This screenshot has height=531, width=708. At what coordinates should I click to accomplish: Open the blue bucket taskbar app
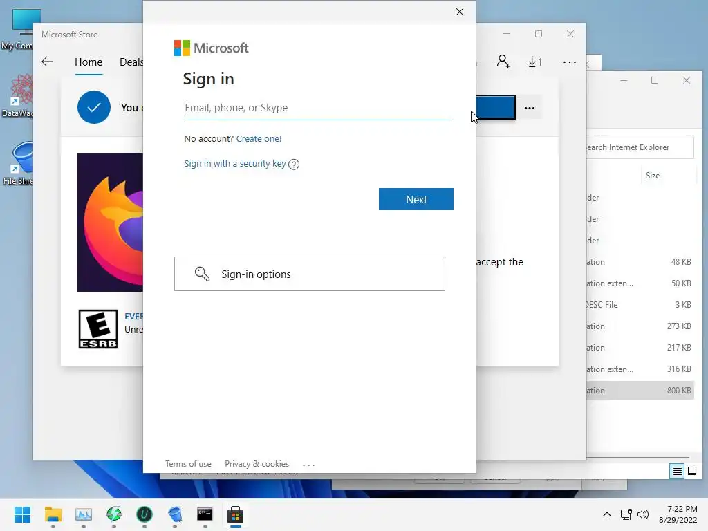[x=175, y=514]
